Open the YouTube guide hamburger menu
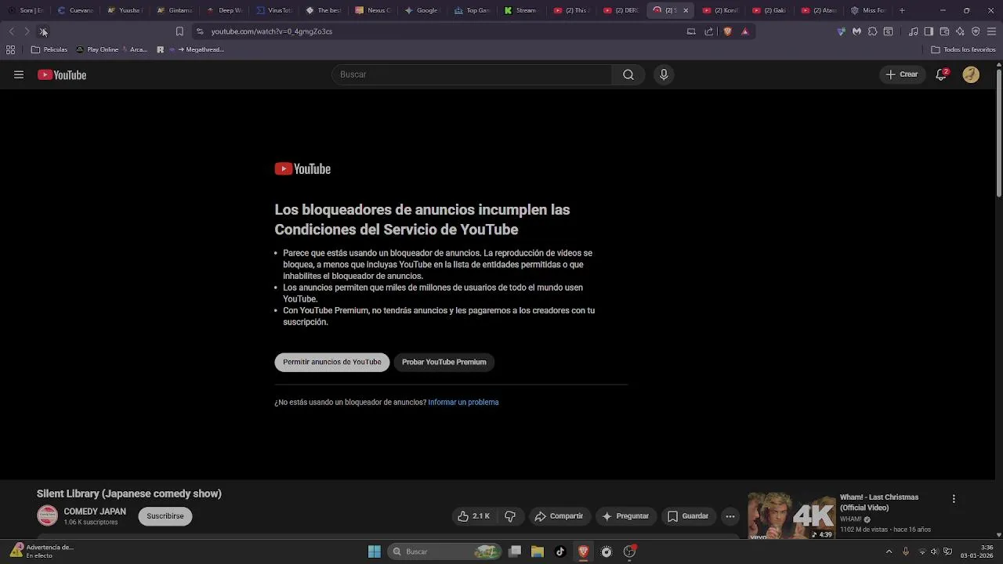Viewport: 1003px width, 564px height. click(19, 74)
